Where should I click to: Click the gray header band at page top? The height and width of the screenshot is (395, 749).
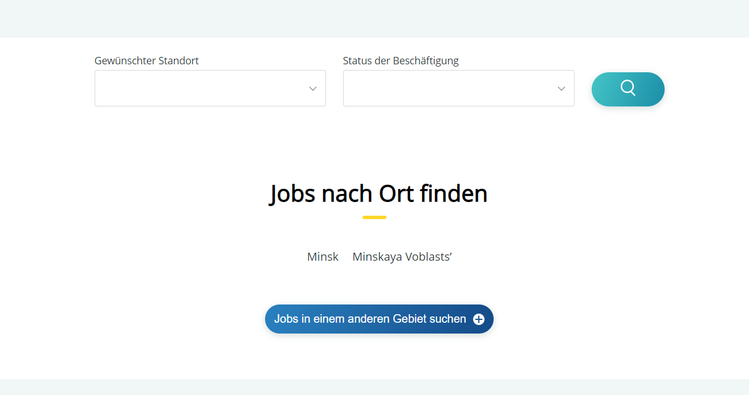point(374,18)
